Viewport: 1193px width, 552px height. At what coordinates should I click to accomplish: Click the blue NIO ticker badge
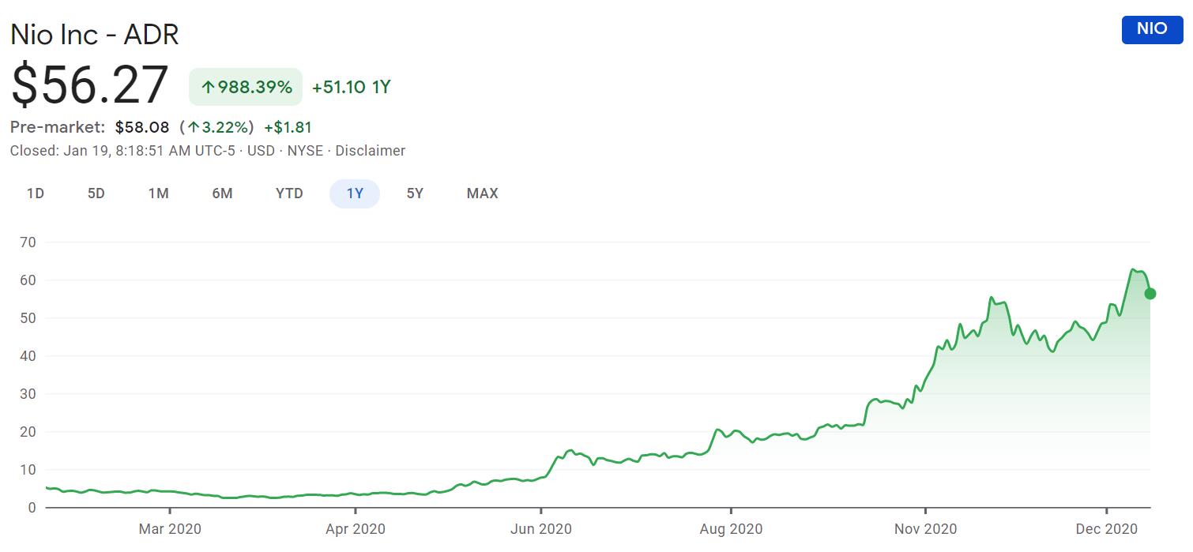pyautogui.click(x=1151, y=29)
